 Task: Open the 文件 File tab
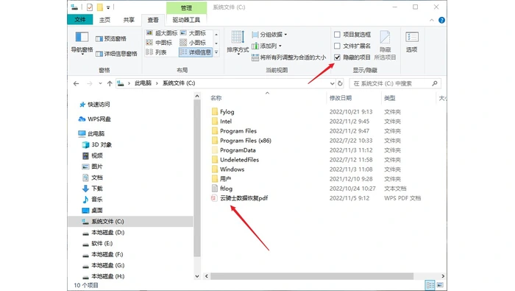pos(79,20)
